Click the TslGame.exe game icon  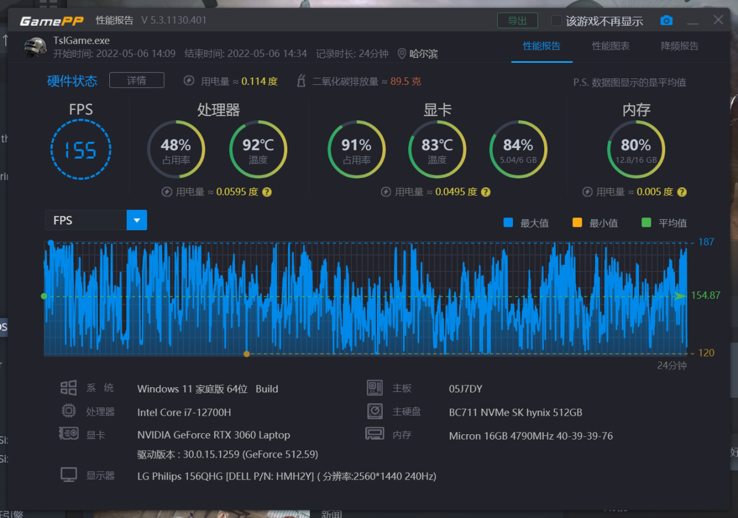tap(35, 47)
